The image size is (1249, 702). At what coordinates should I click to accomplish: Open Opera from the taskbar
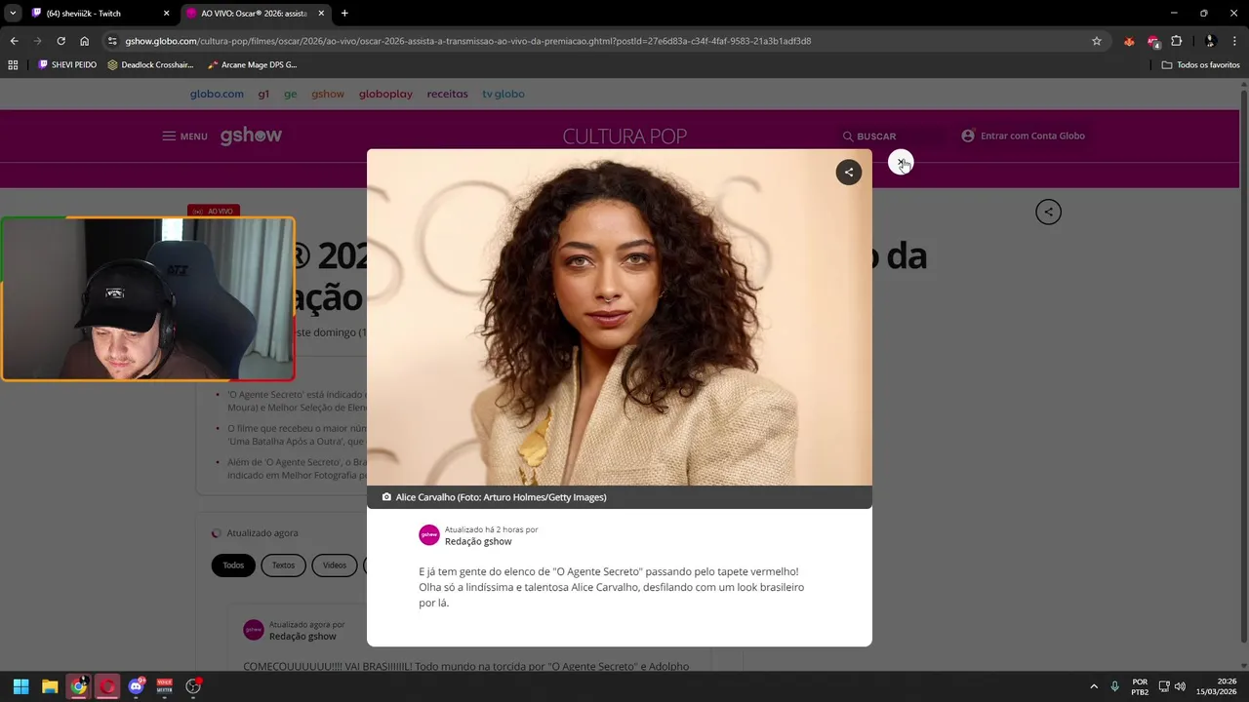tap(107, 686)
